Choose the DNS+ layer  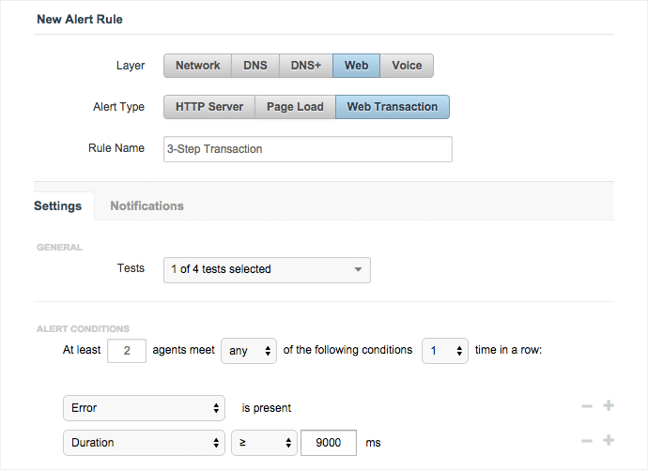click(305, 66)
